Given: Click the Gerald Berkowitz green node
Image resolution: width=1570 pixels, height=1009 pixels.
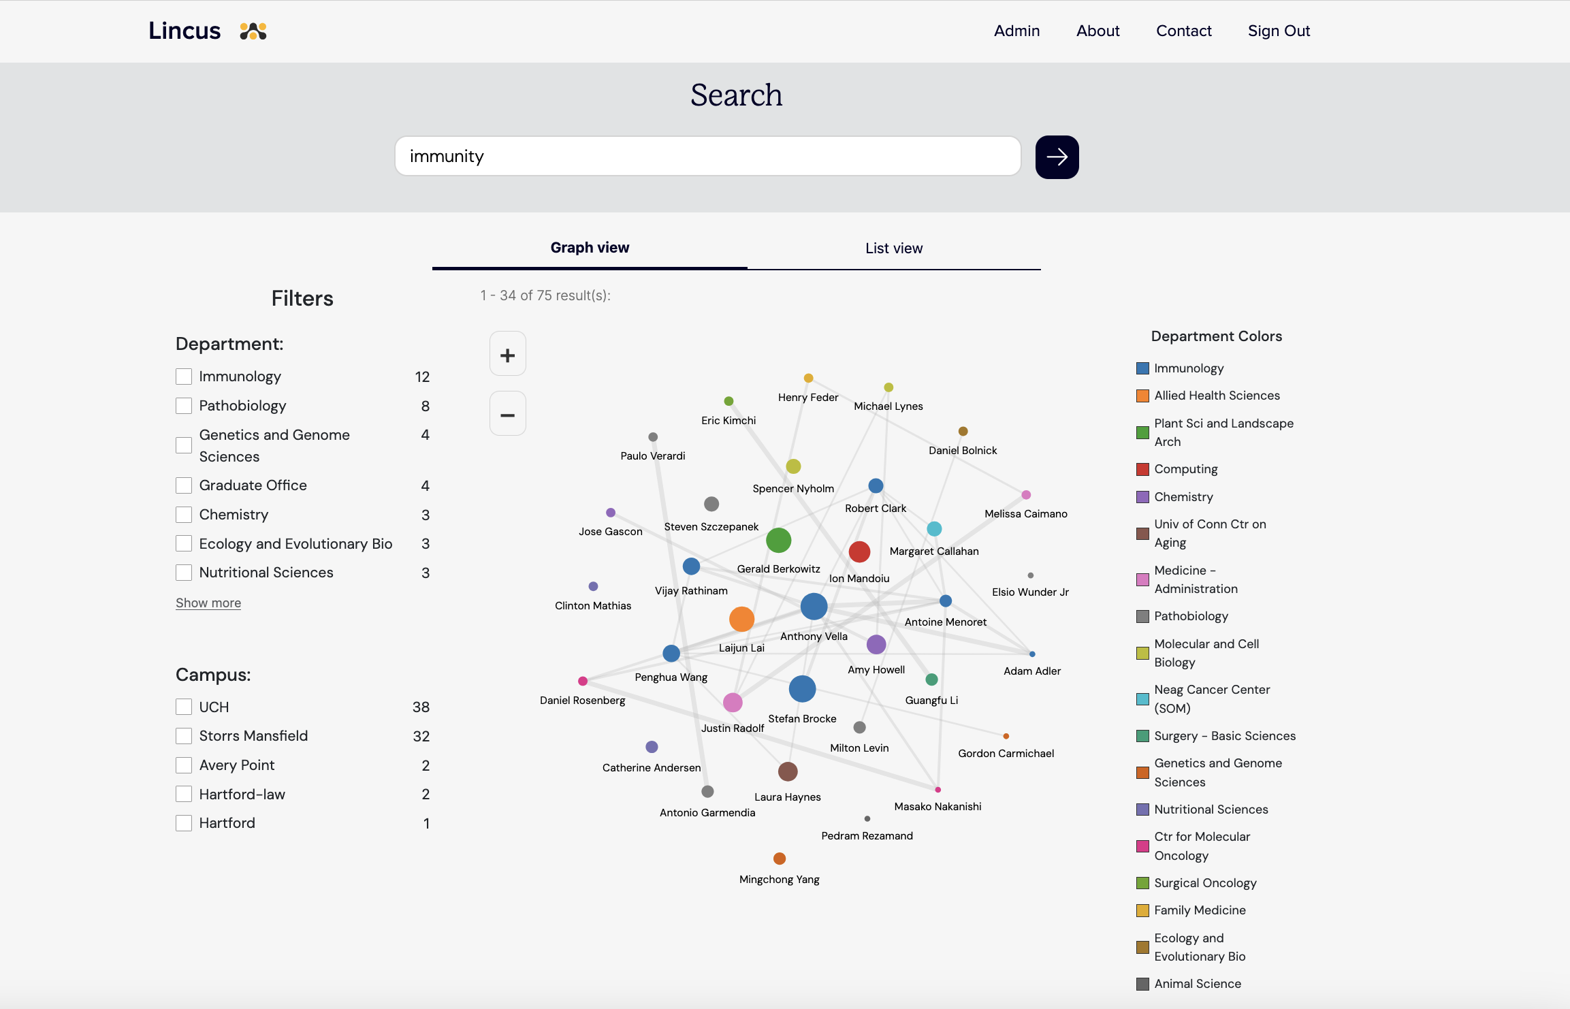Looking at the screenshot, I should point(779,540).
